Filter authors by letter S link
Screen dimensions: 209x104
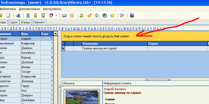pyautogui.click(x=142, y=28)
